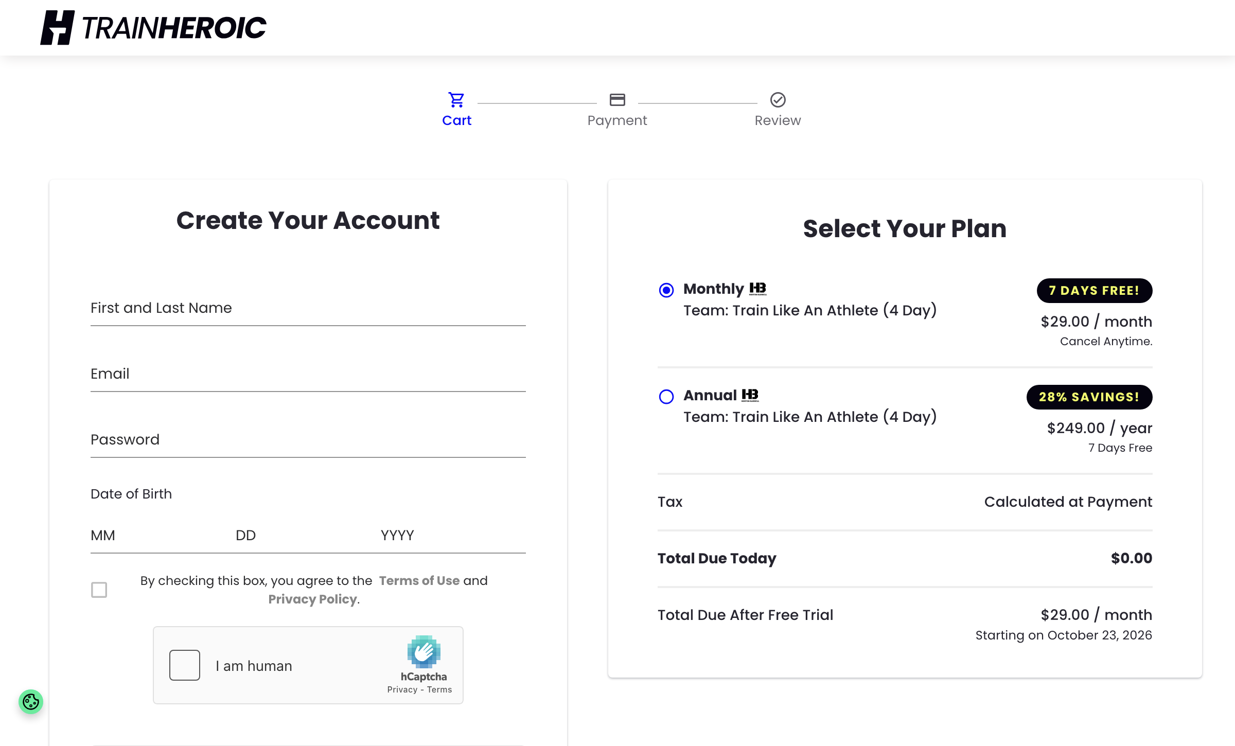Image resolution: width=1235 pixels, height=746 pixels.
Task: Click the Total Due After Free Trial label
Action: click(x=745, y=615)
